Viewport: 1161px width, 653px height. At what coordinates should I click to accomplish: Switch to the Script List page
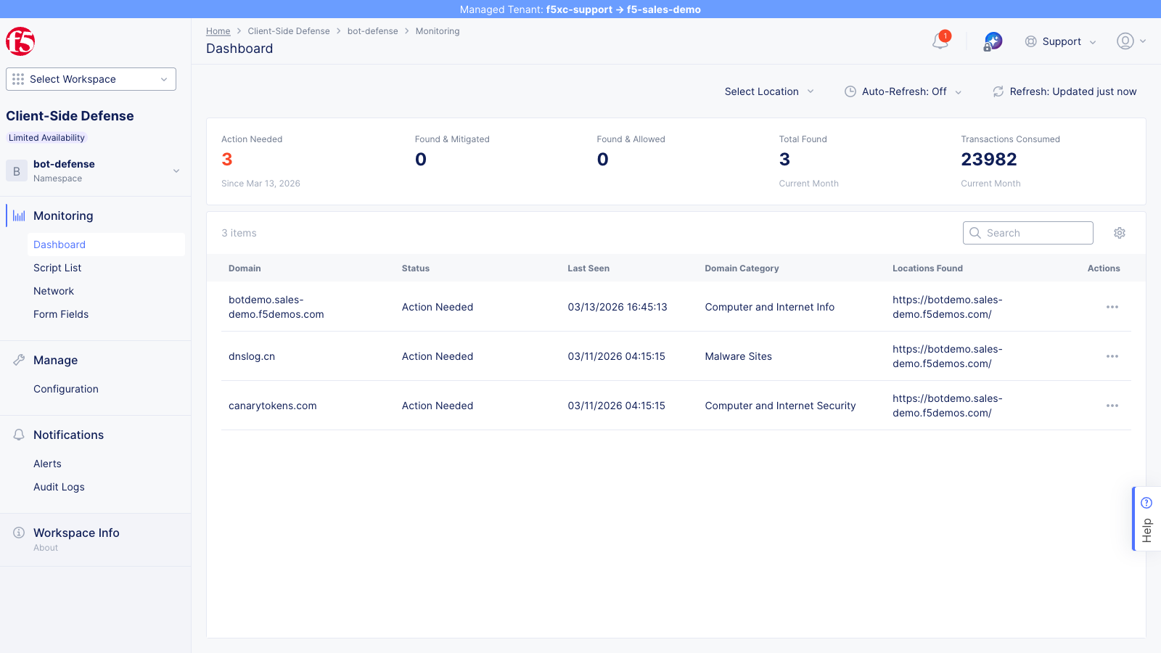click(57, 268)
